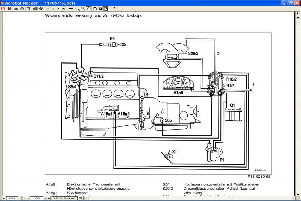Open help question mark icon

pos(114,9)
